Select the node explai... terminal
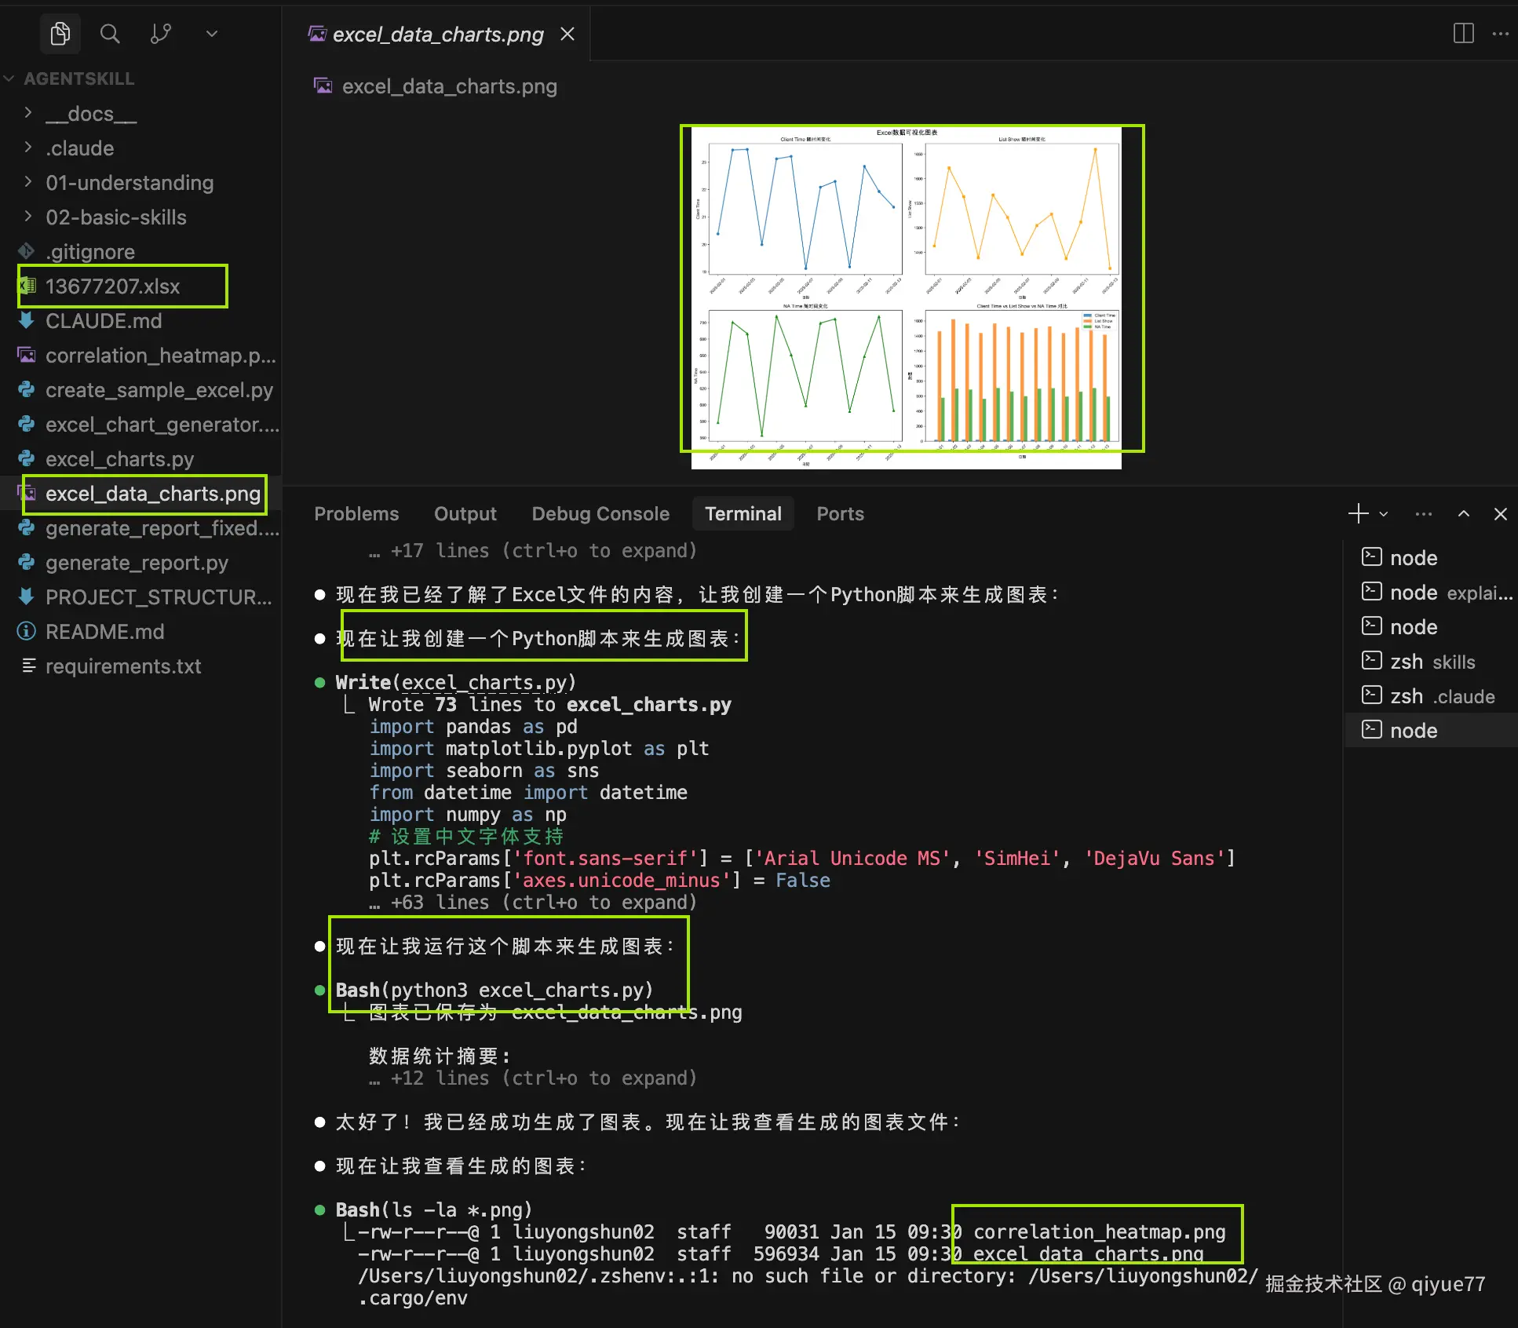The image size is (1518, 1328). pos(1431,593)
